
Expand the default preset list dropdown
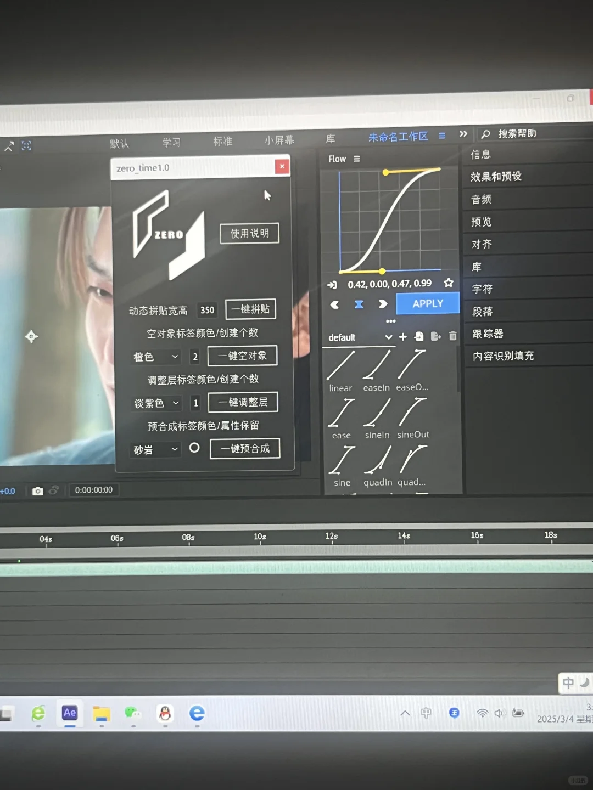click(389, 337)
